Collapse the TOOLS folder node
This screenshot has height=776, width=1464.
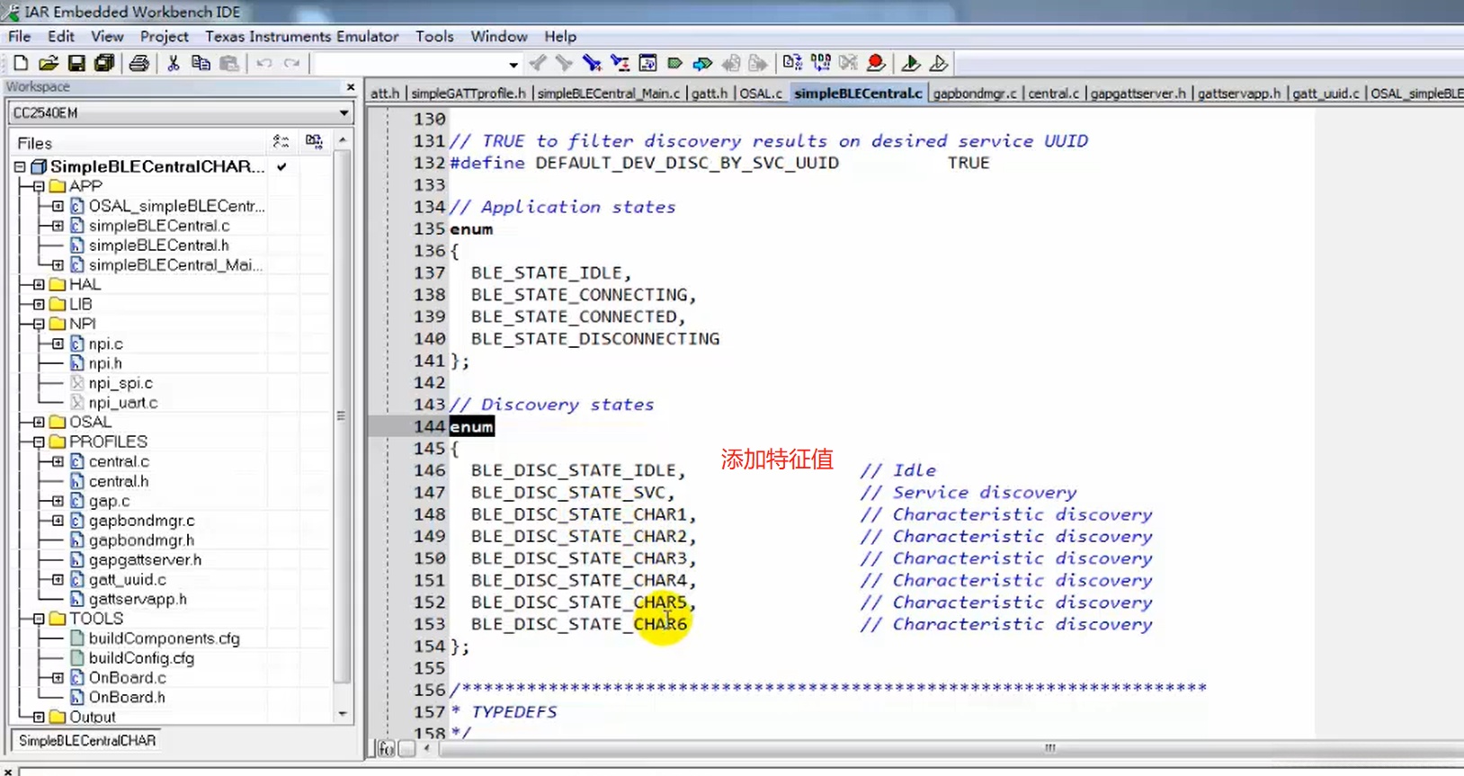point(39,619)
